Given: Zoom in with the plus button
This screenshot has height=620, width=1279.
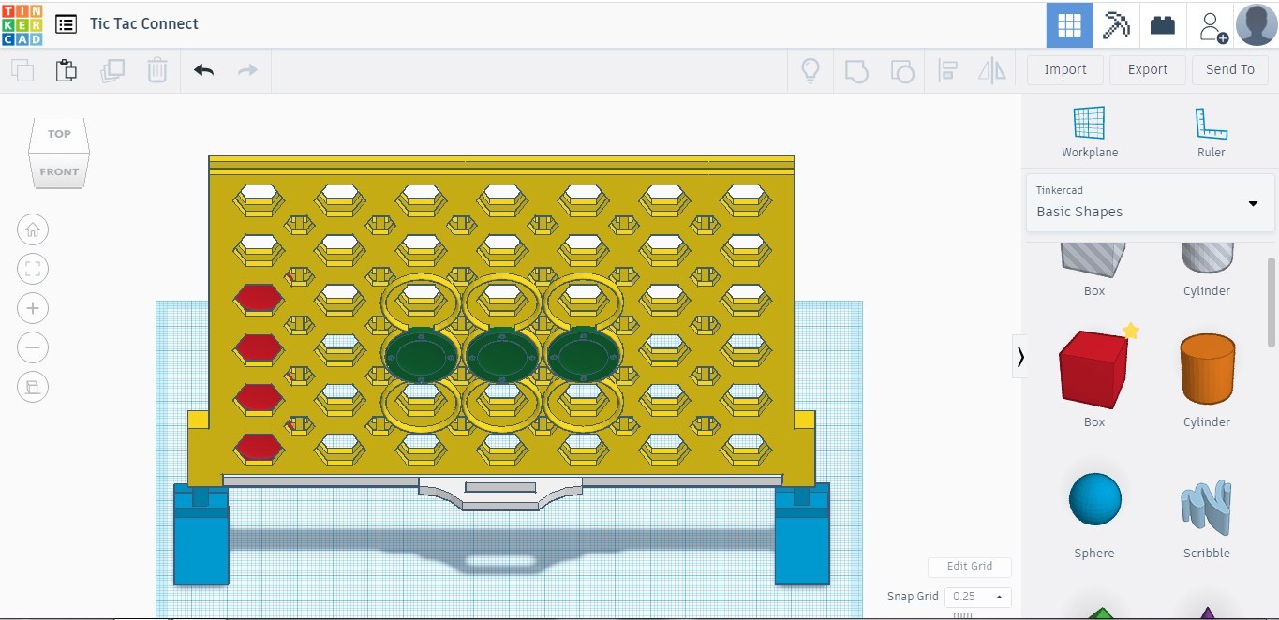Looking at the screenshot, I should (x=33, y=308).
